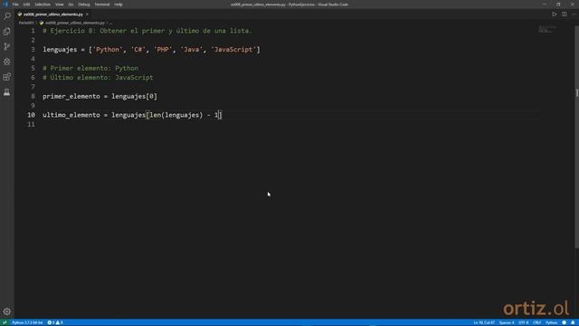The height and width of the screenshot is (326, 579).
Task: Click the file name breadcrumb segment
Action: tap(75, 23)
